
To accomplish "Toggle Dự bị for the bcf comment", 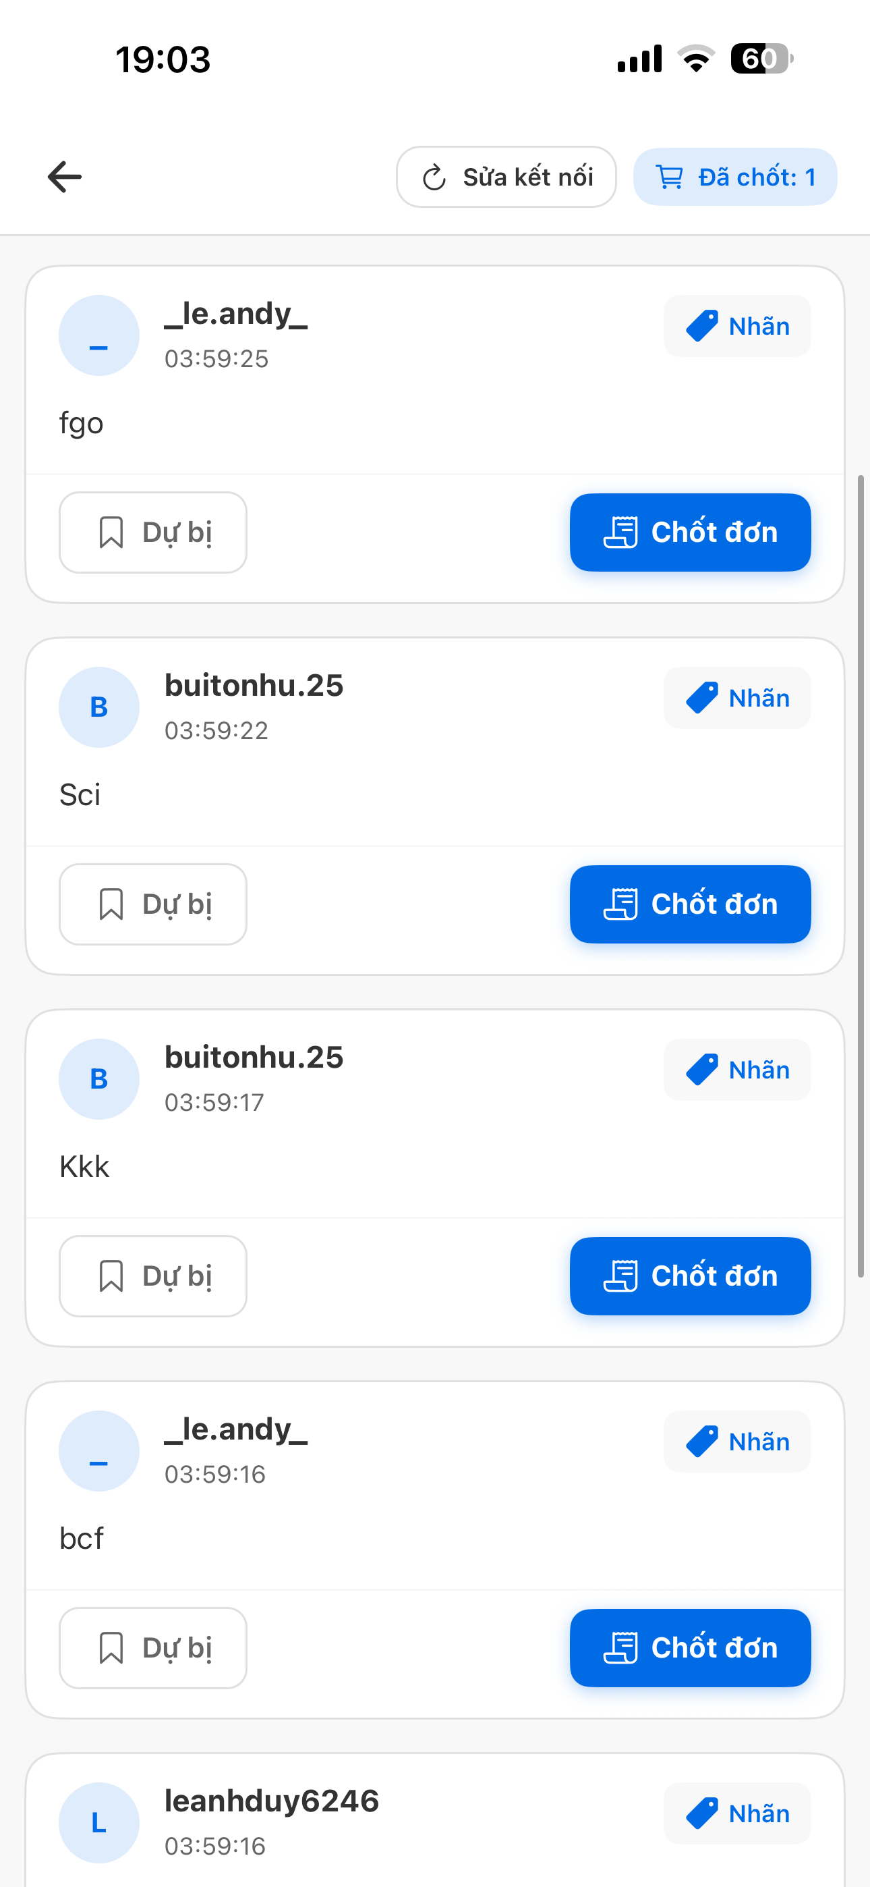I will [153, 1648].
